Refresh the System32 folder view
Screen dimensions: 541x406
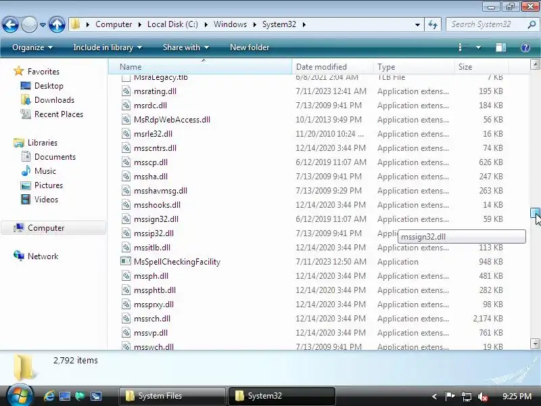click(x=433, y=24)
